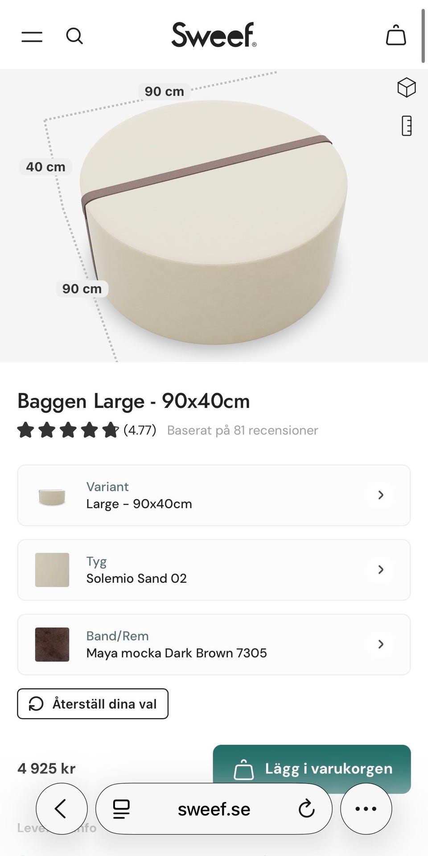The height and width of the screenshot is (856, 428).
Task: Reload the page in browser bar
Action: point(306,808)
